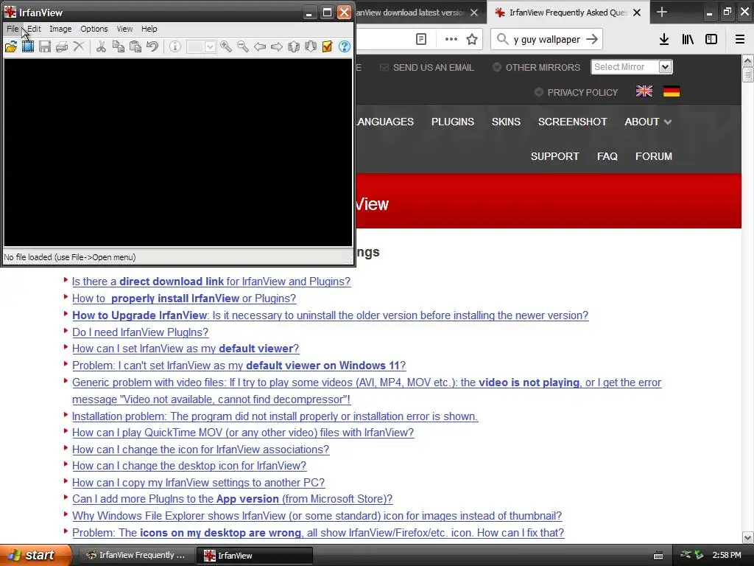Go to next image with right arrow
Viewport: 754px width, 566px height.
tap(277, 46)
